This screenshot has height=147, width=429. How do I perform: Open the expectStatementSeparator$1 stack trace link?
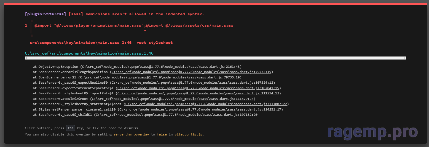[198, 88]
